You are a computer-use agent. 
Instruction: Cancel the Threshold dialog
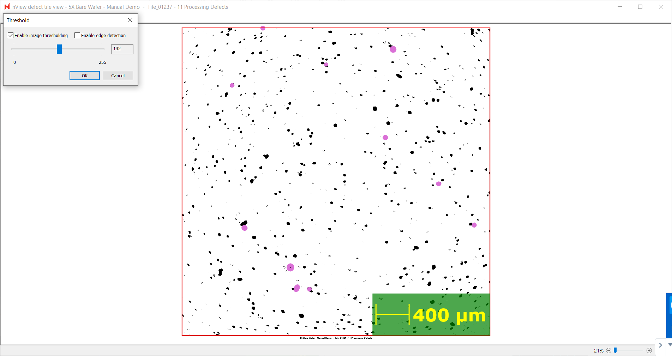[x=118, y=76]
